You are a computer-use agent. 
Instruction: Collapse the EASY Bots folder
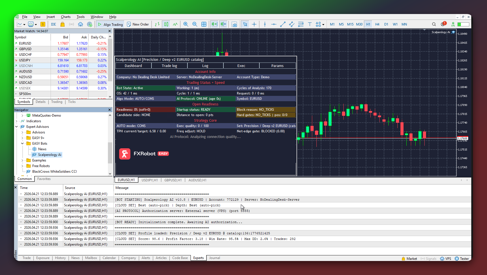pyautogui.click(x=22, y=143)
